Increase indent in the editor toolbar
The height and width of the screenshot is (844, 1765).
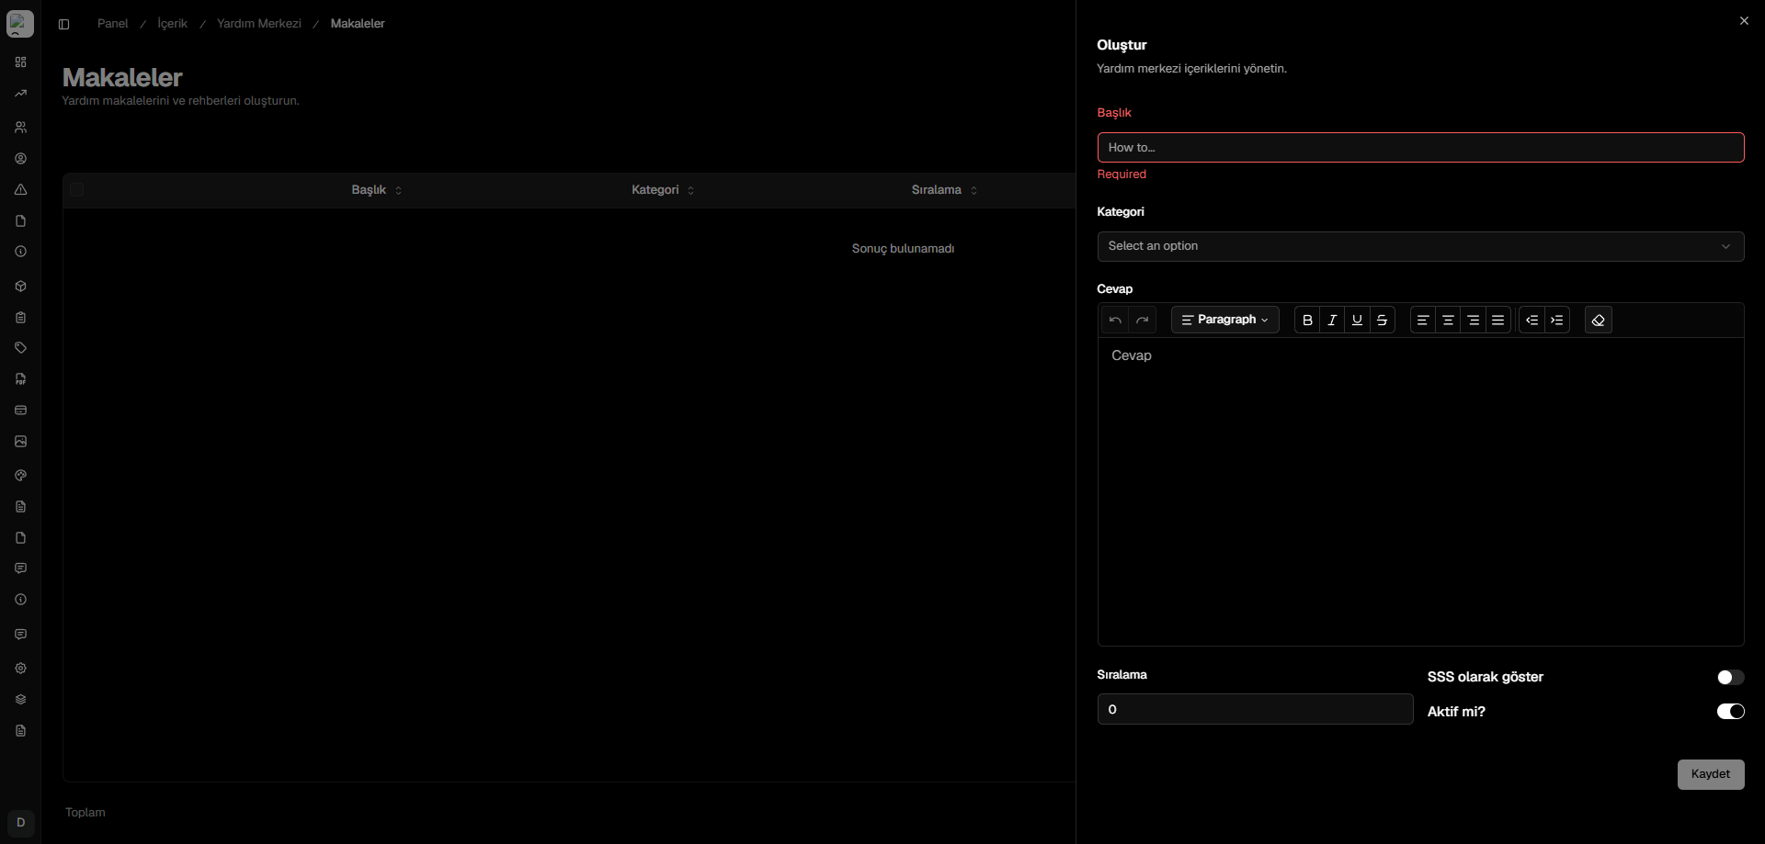pos(1557,320)
